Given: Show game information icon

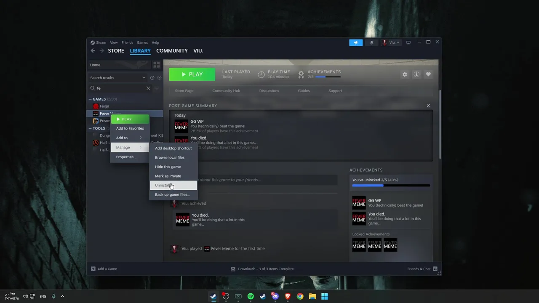Looking at the screenshot, I should (416, 74).
